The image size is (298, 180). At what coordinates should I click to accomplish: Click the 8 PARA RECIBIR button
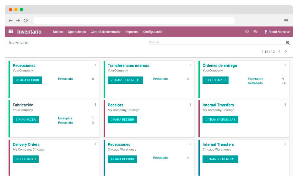tap(27, 80)
